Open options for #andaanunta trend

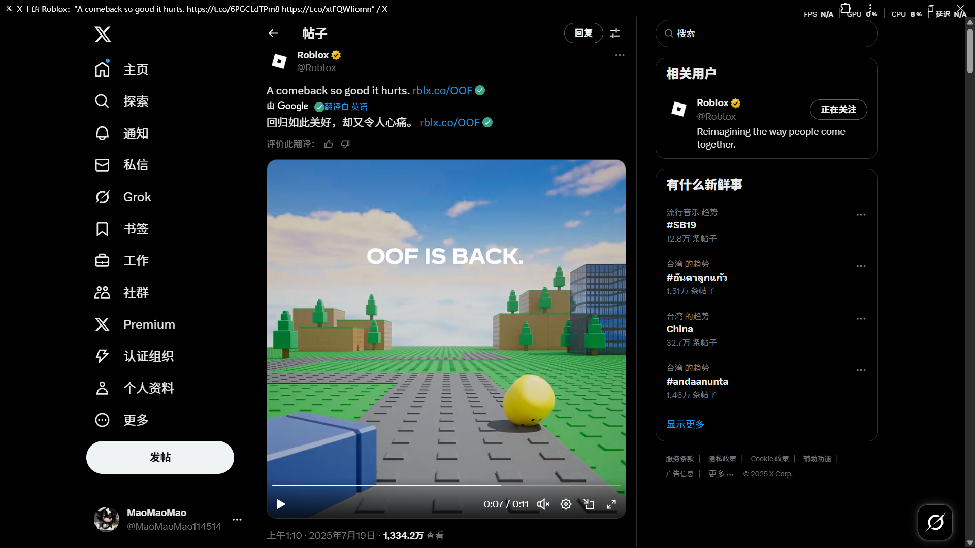click(861, 370)
